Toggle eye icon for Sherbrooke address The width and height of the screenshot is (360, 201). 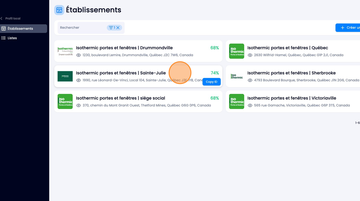click(250, 80)
